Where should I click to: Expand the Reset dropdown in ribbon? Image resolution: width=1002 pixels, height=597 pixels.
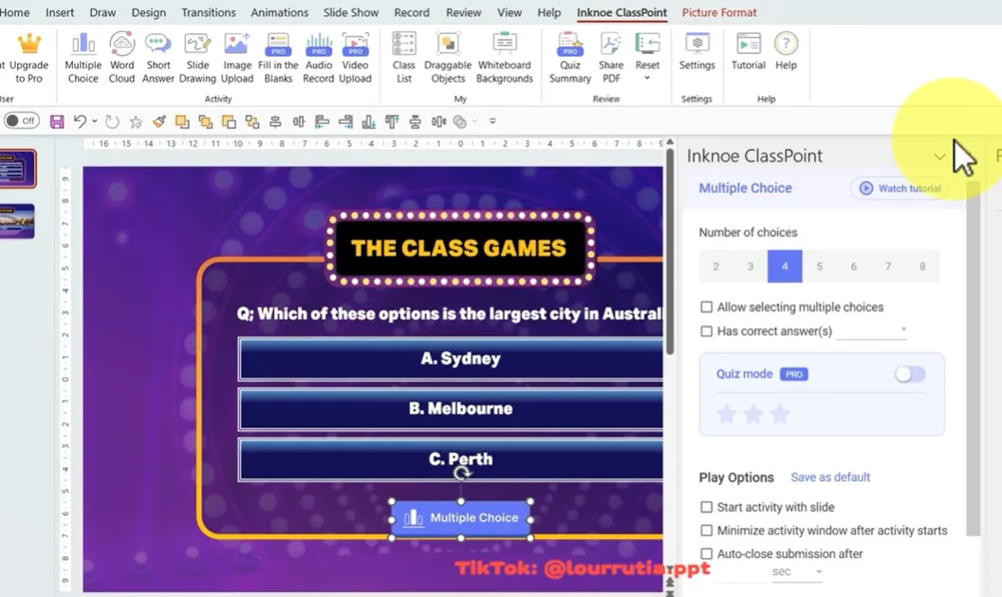tap(647, 78)
